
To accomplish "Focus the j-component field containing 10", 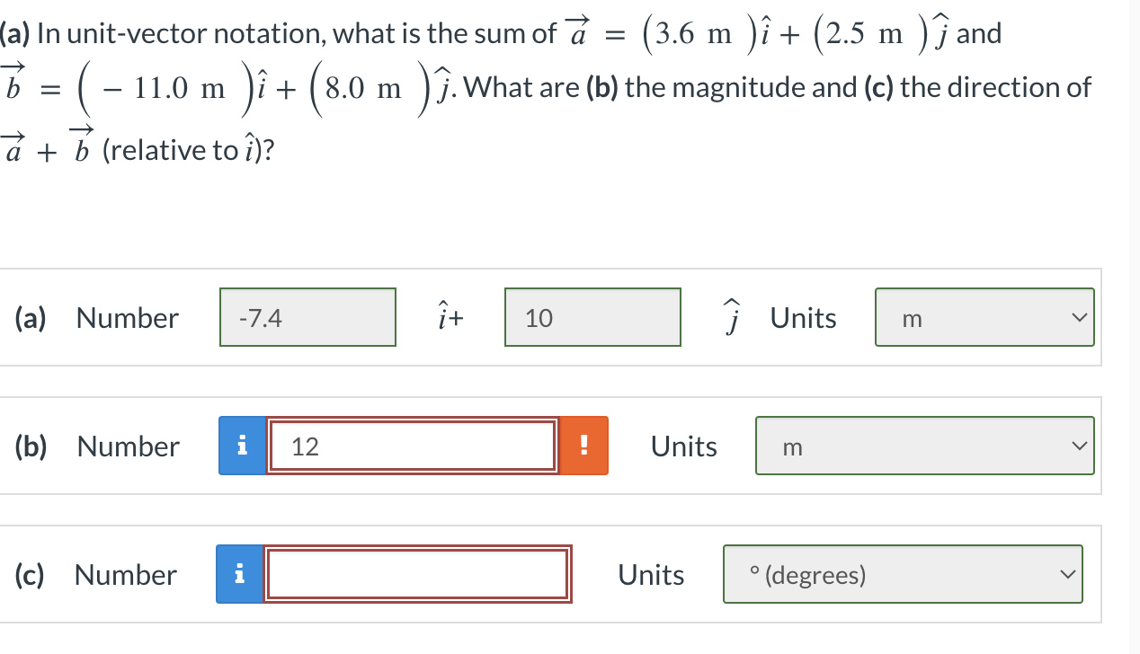I will tap(593, 317).
